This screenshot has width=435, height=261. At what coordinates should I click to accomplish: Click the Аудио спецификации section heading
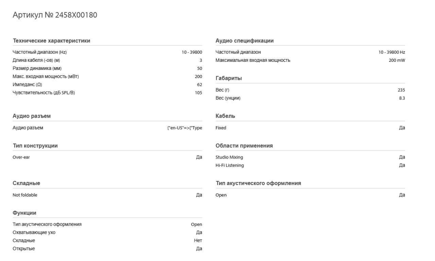coord(244,41)
